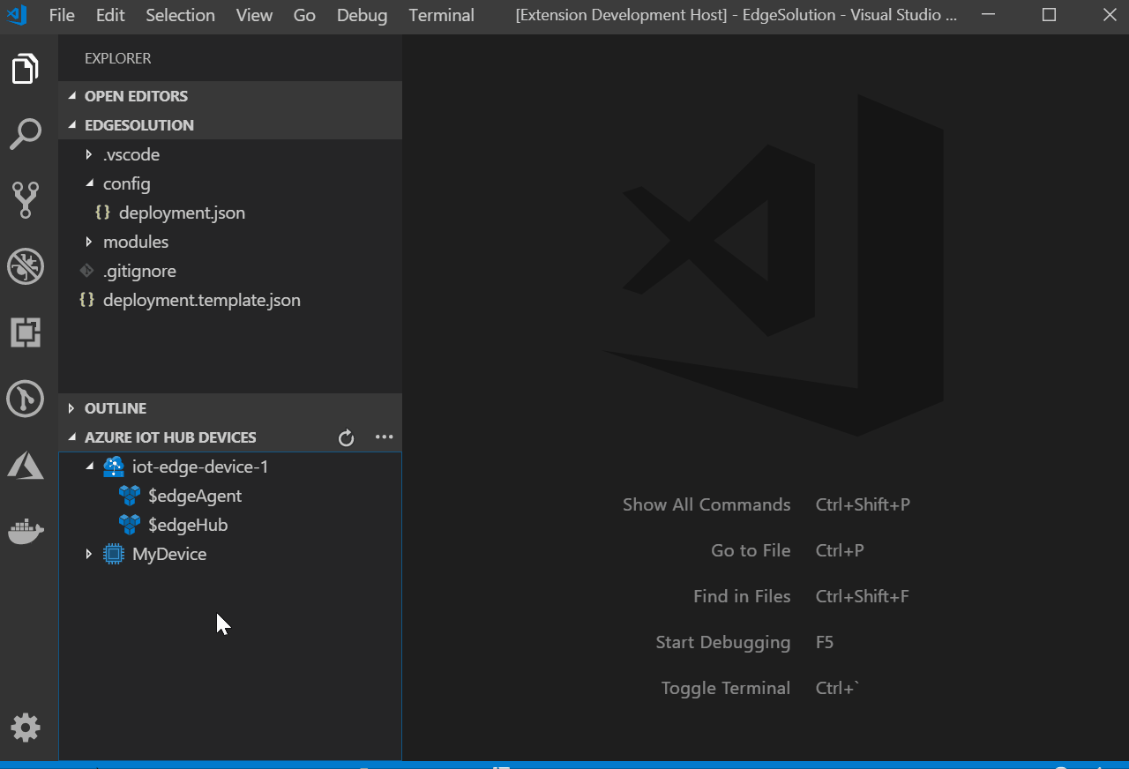Viewport: 1129px width, 769px height.
Task: Open the Terminal menu
Action: pyautogui.click(x=442, y=15)
